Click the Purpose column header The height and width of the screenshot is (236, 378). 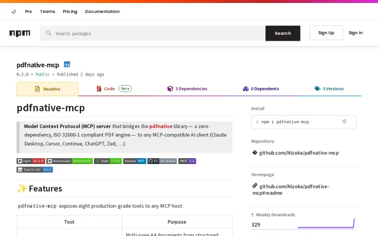coord(177,222)
